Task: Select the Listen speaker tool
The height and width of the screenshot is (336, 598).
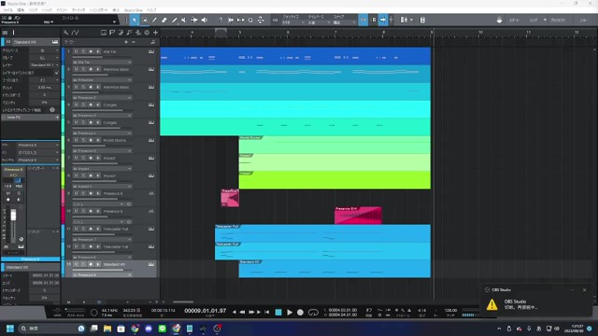Action: pos(205,21)
